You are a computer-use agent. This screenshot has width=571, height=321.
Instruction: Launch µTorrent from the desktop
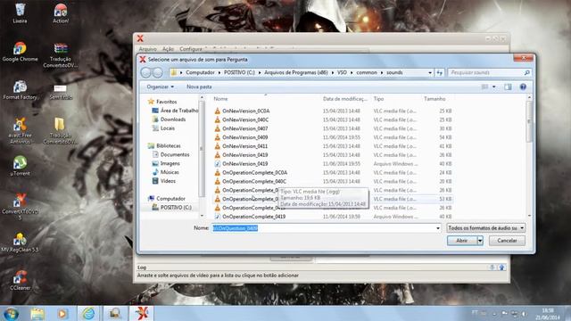click(20, 166)
